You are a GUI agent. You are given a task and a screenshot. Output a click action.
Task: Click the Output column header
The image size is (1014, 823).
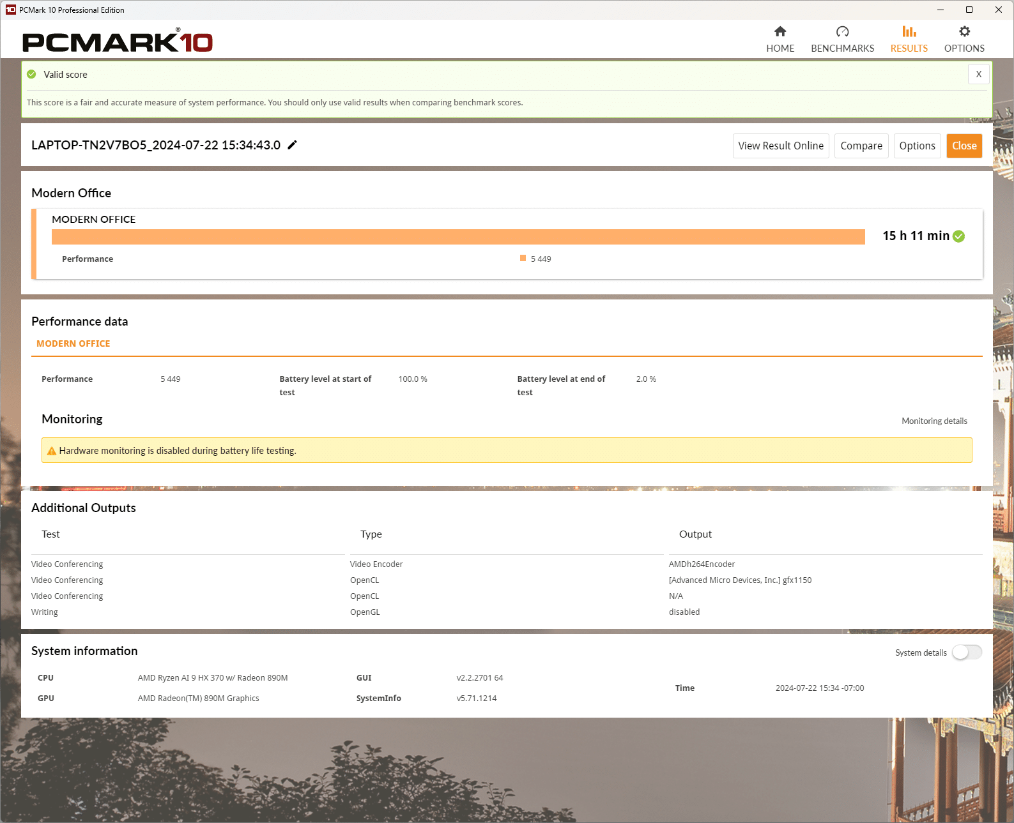695,534
